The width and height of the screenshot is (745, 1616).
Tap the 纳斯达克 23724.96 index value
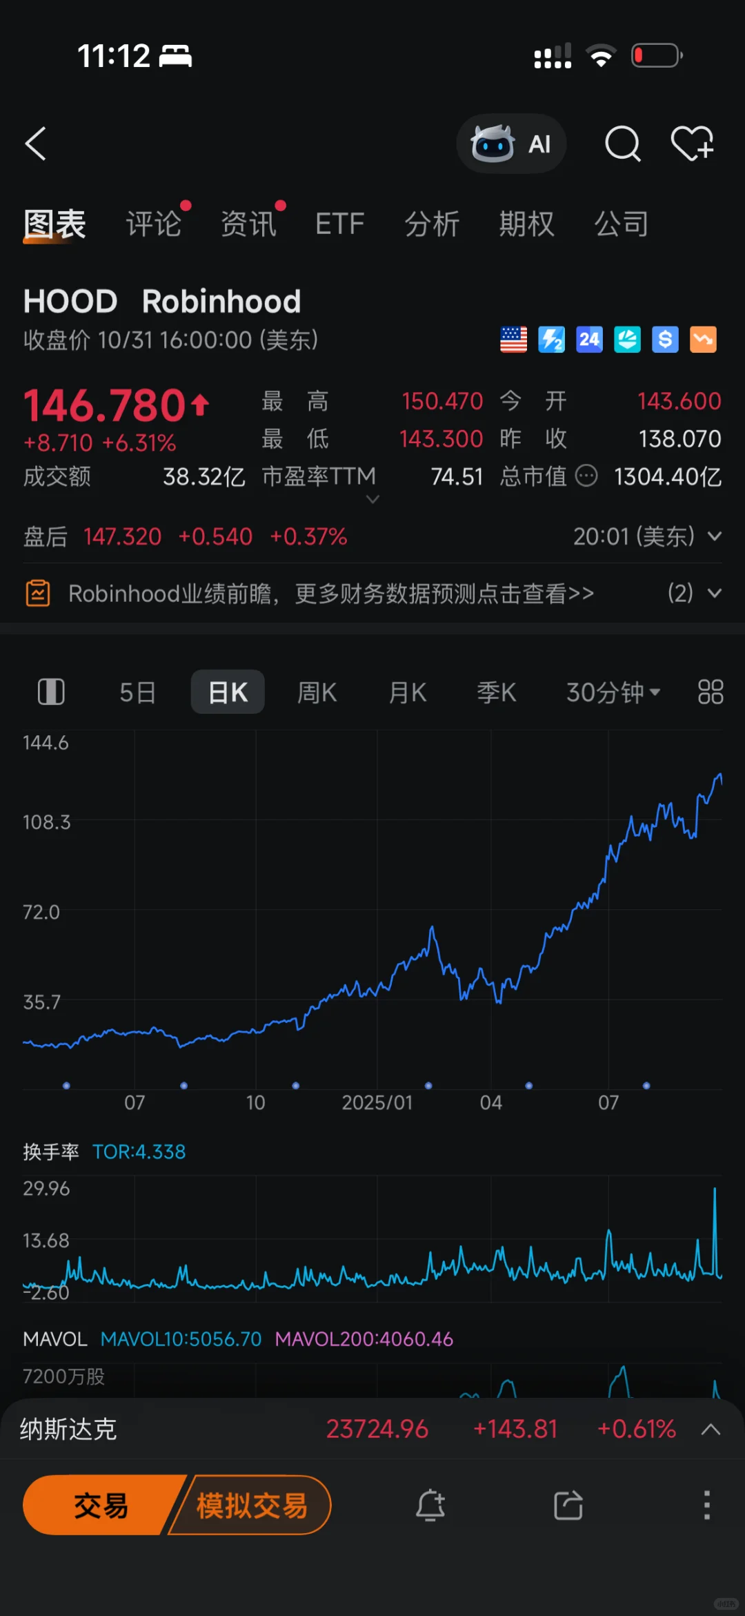[x=377, y=1429]
